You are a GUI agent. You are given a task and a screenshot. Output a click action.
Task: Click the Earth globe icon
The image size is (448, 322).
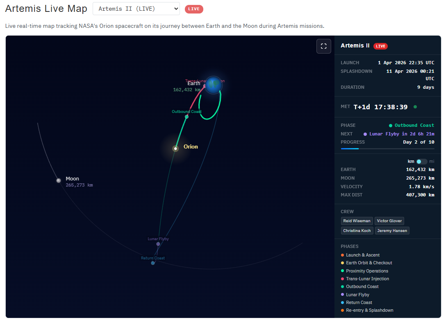pyautogui.click(x=214, y=85)
